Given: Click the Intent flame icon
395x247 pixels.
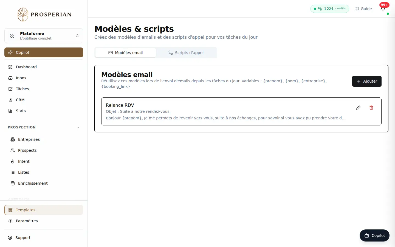Looking at the screenshot, I should tap(13, 161).
